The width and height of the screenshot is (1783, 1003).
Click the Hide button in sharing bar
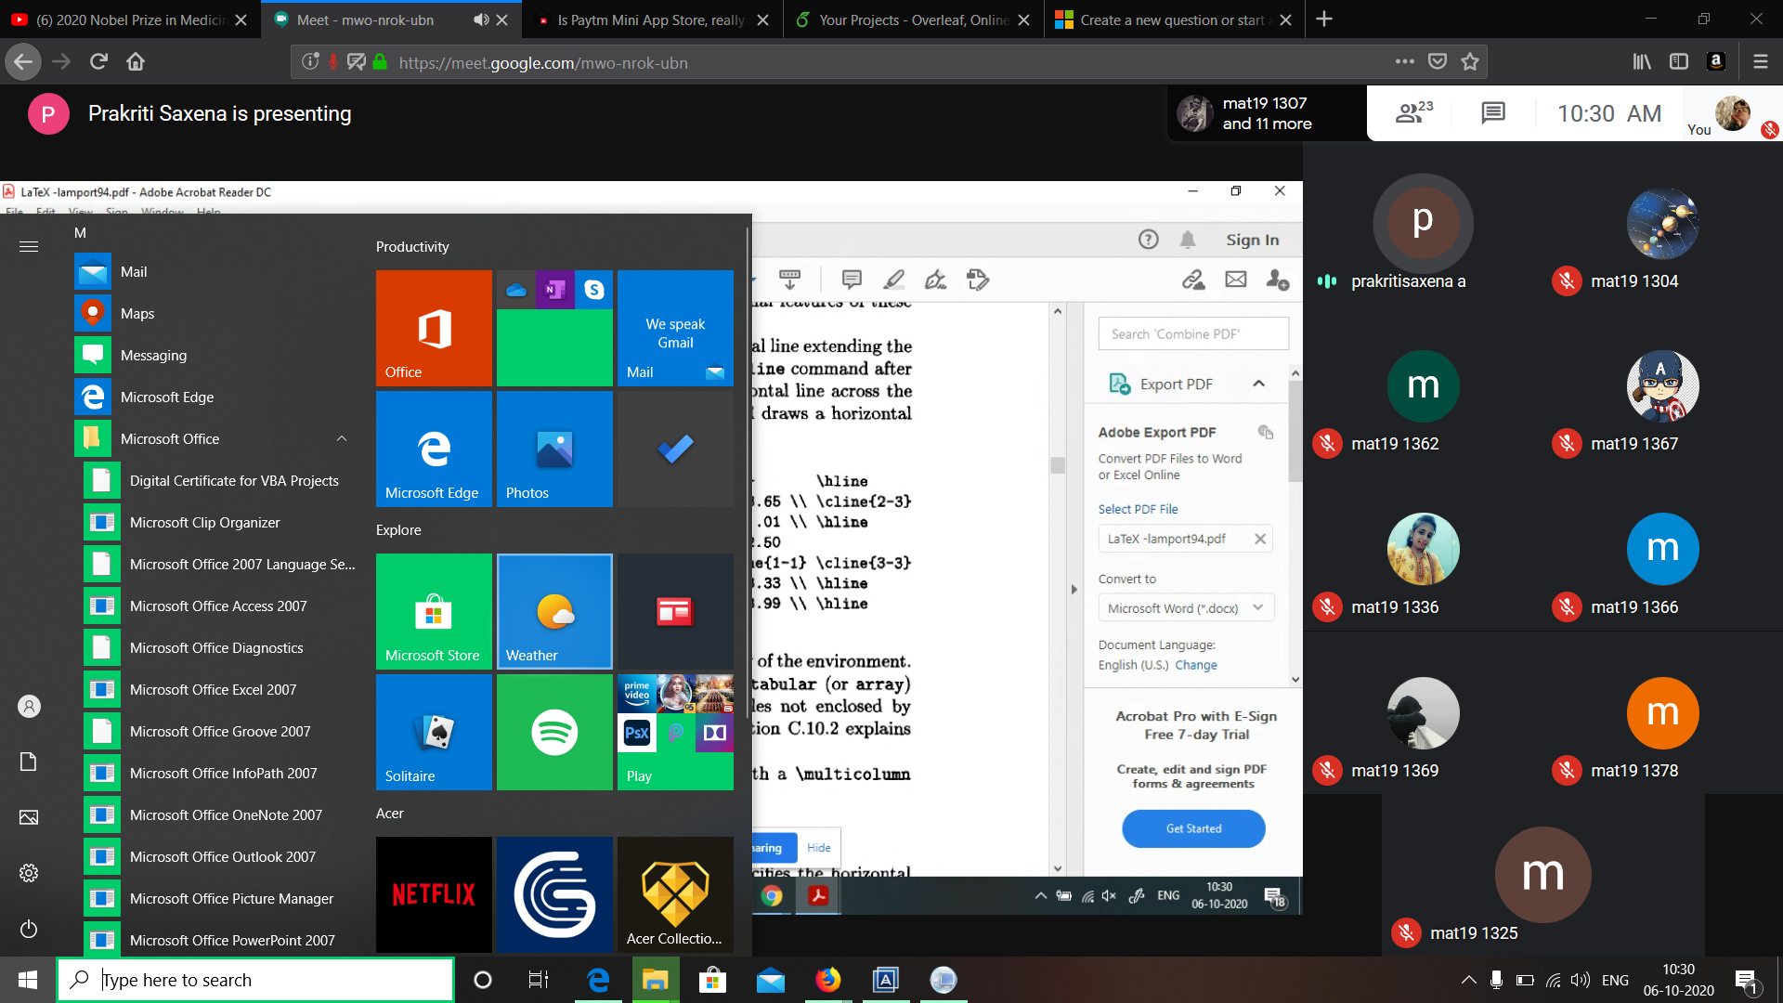(818, 848)
